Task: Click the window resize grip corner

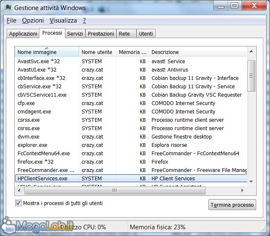Action: click(263, 229)
